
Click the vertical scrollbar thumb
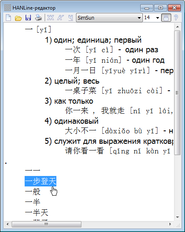click(177, 93)
